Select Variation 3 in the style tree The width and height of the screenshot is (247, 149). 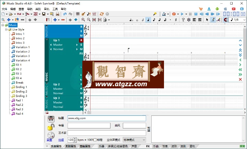(23, 56)
